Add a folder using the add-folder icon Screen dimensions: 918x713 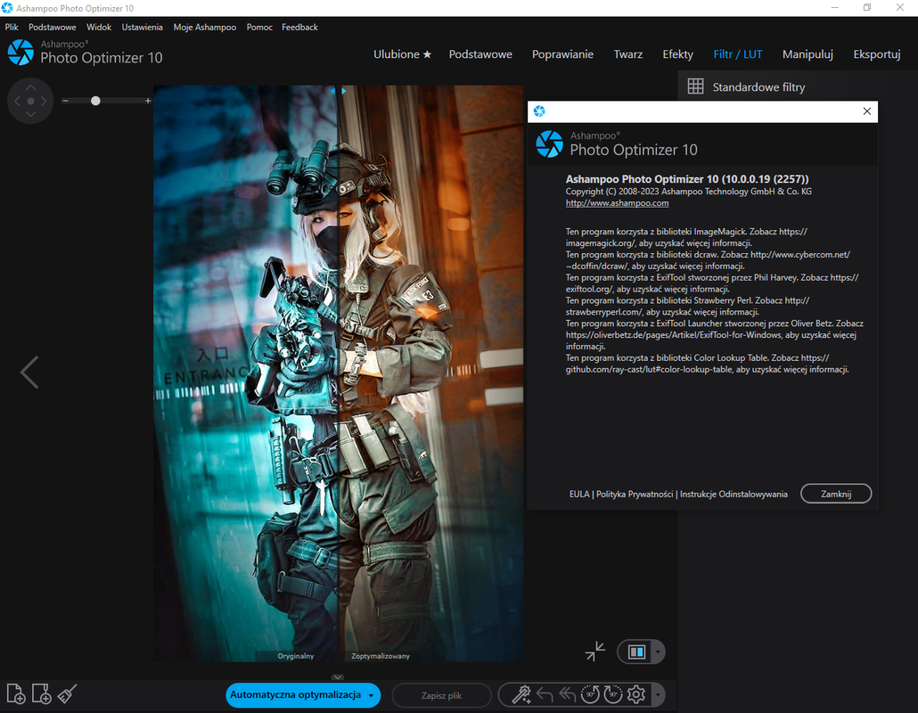pos(42,693)
